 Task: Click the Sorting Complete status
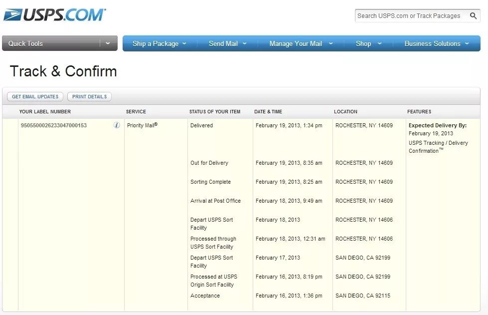point(210,182)
